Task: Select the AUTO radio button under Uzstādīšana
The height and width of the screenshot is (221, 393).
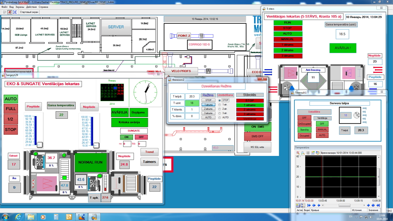Action: [219, 117]
